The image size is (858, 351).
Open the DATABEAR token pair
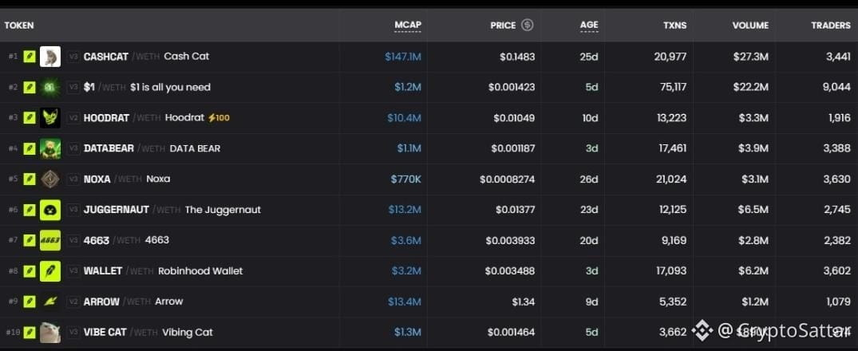point(152,148)
